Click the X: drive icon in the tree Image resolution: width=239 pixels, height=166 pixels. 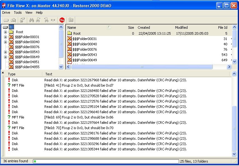tap(5, 27)
